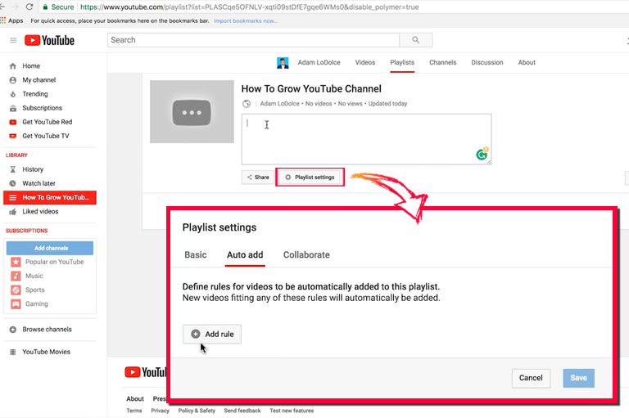Click the Liked videos thumbs-up icon
The height and width of the screenshot is (418, 629).
tap(13, 212)
